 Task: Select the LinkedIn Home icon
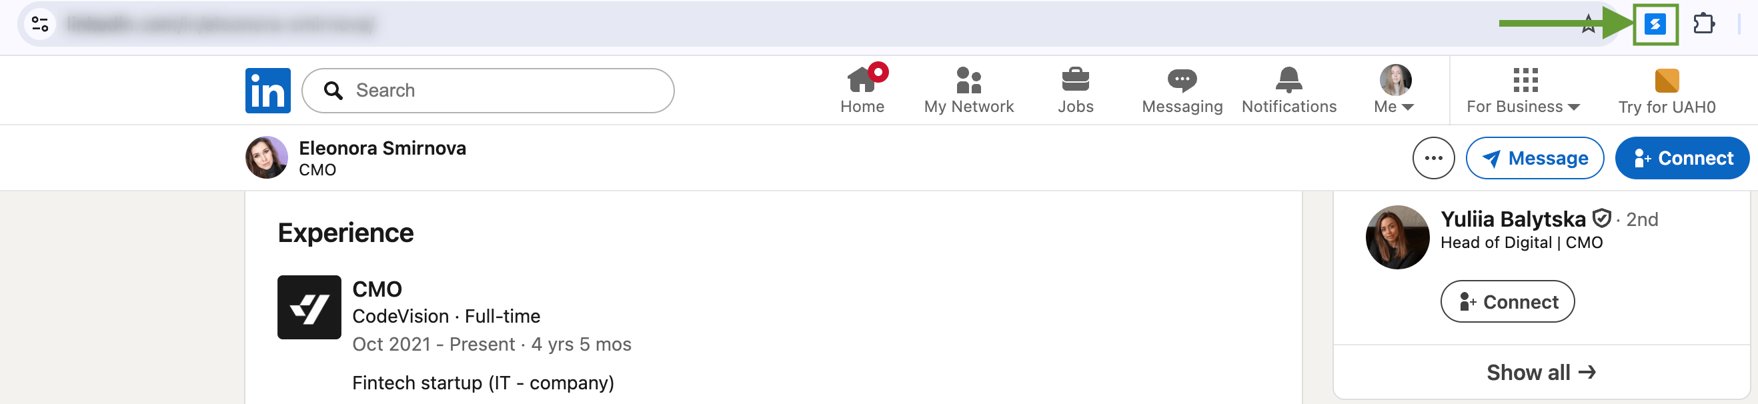tap(862, 85)
